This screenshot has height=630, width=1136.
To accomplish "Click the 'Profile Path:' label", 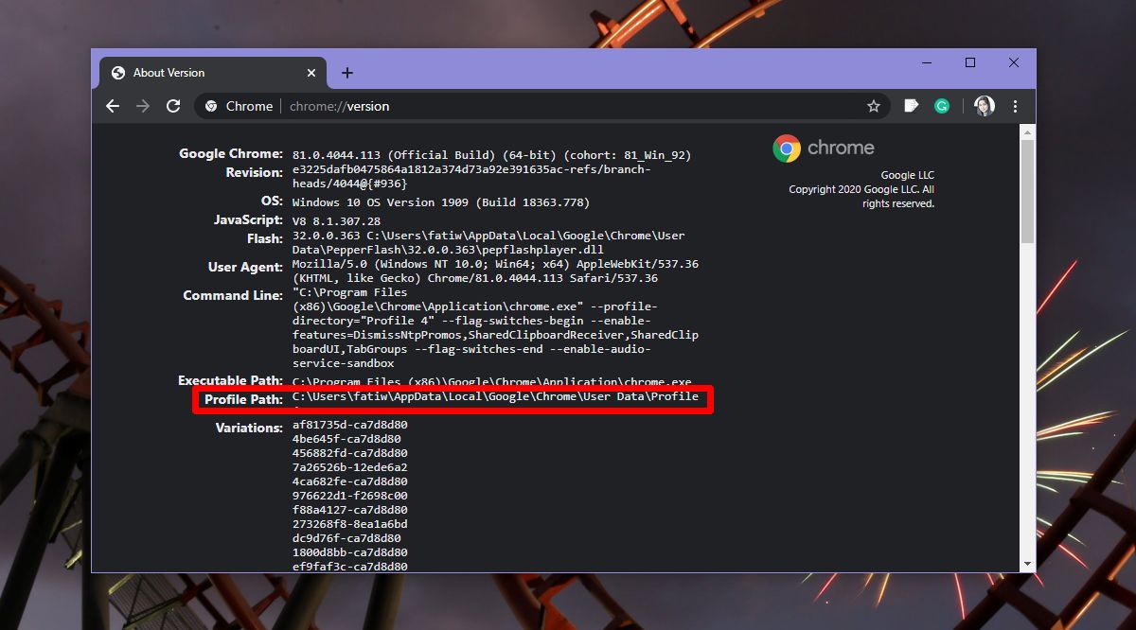I will click(x=243, y=400).
